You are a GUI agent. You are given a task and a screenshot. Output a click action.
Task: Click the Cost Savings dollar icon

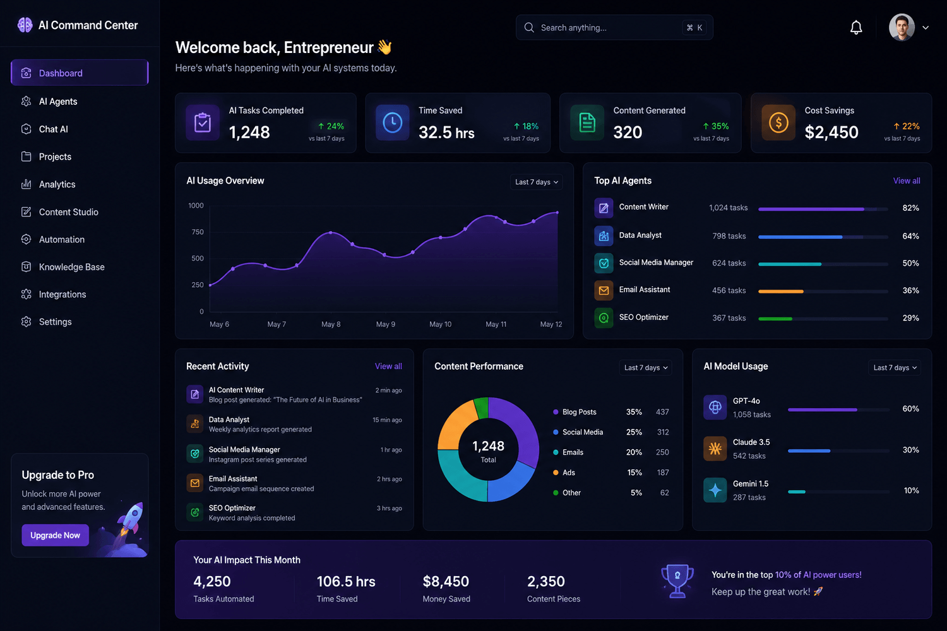tap(778, 122)
